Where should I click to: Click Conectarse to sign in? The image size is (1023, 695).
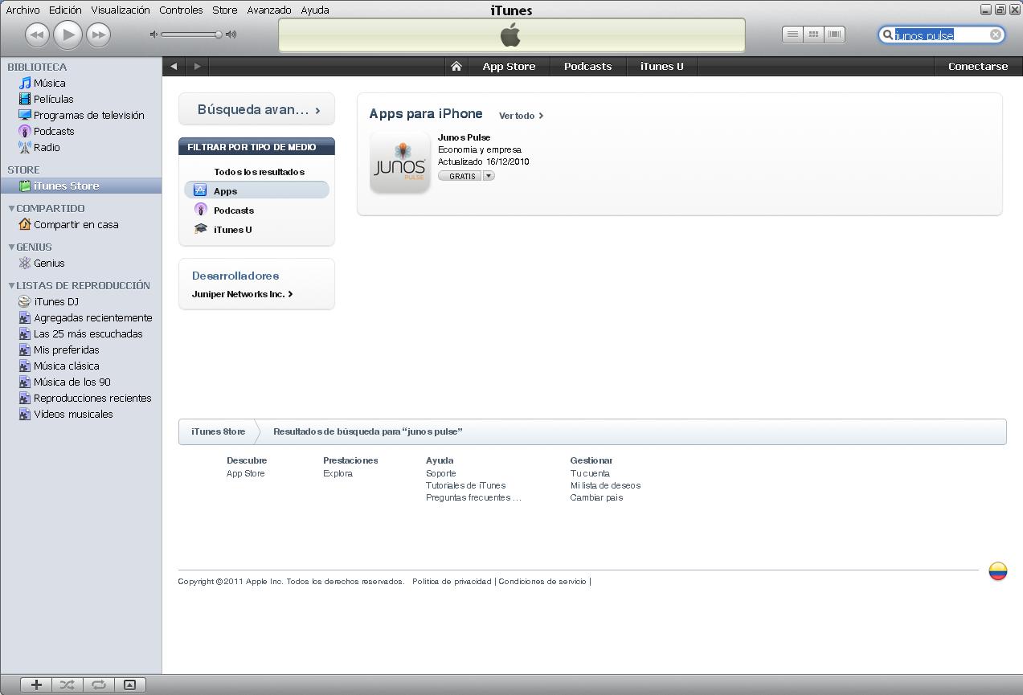click(978, 67)
